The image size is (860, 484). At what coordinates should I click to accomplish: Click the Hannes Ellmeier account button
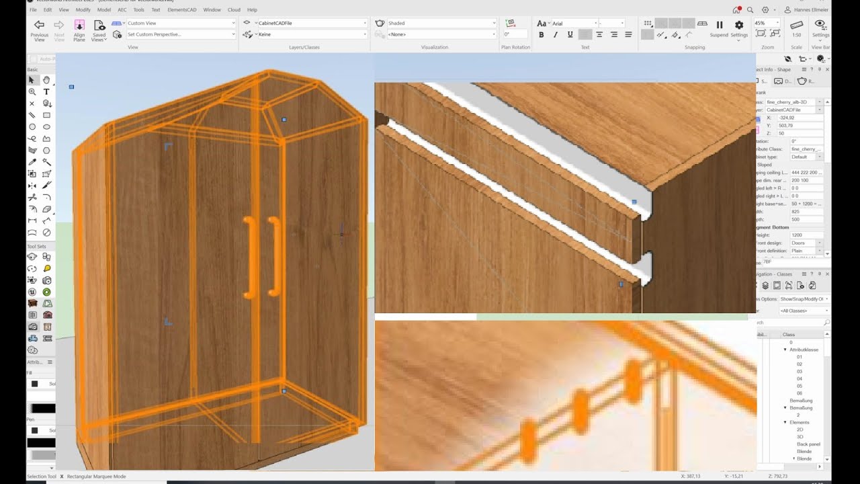(806, 10)
